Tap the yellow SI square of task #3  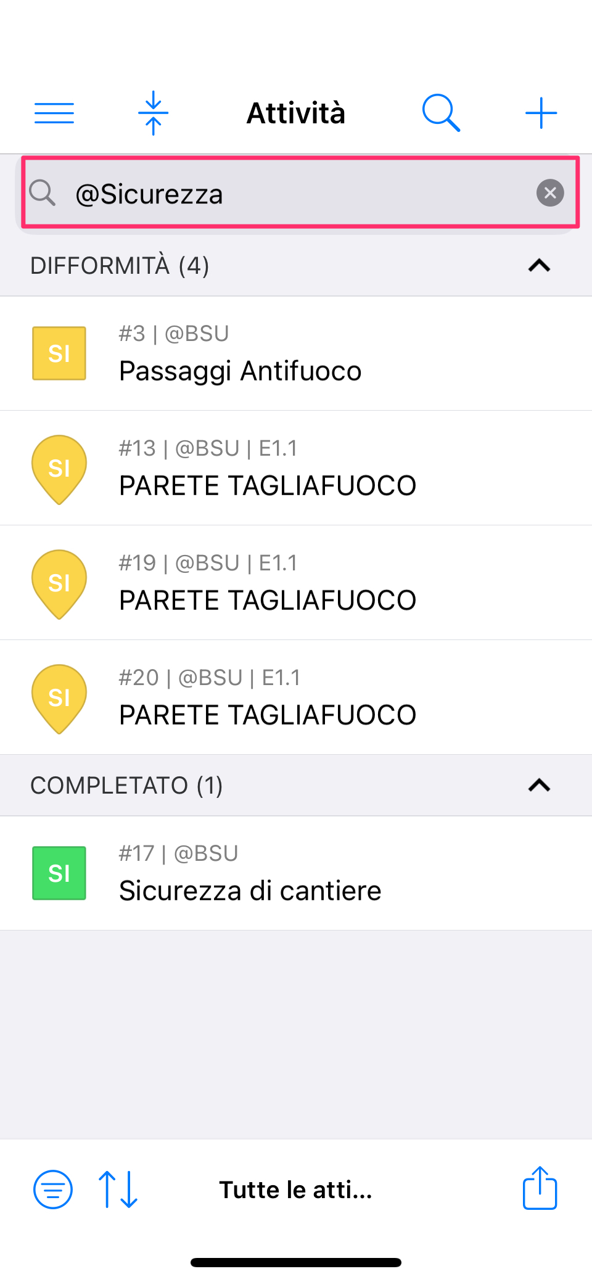pyautogui.click(x=59, y=353)
